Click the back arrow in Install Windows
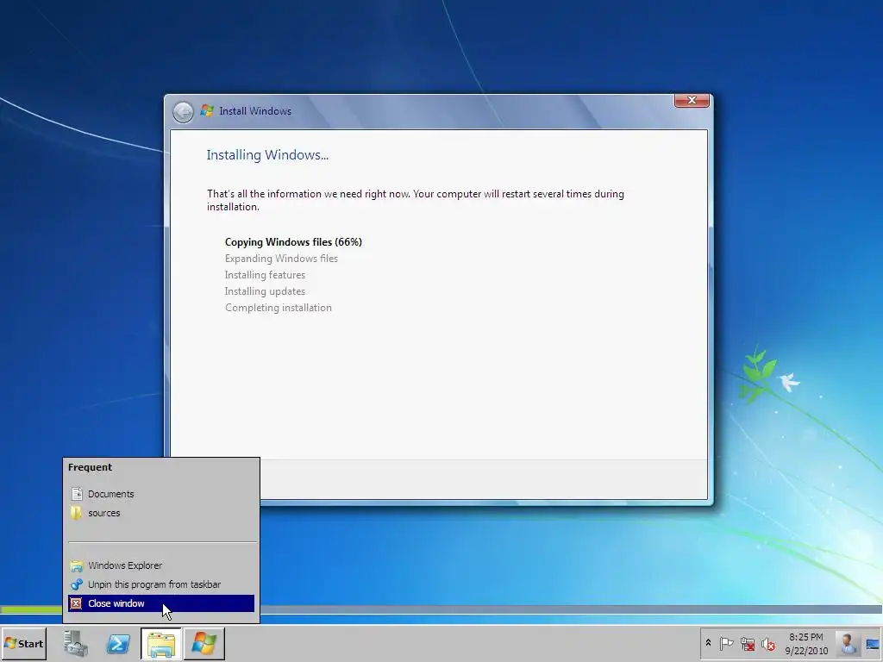883x662 pixels. (x=183, y=112)
